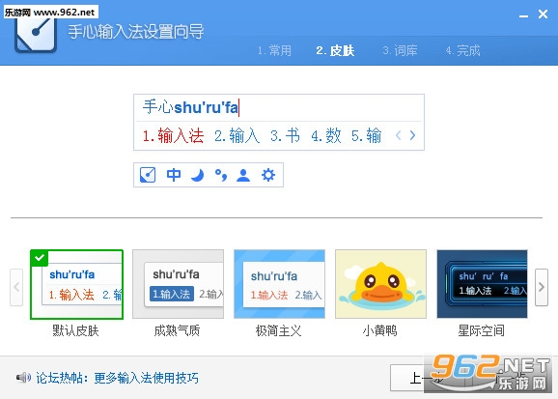Click the 默认皮肤 label text

[75, 330]
